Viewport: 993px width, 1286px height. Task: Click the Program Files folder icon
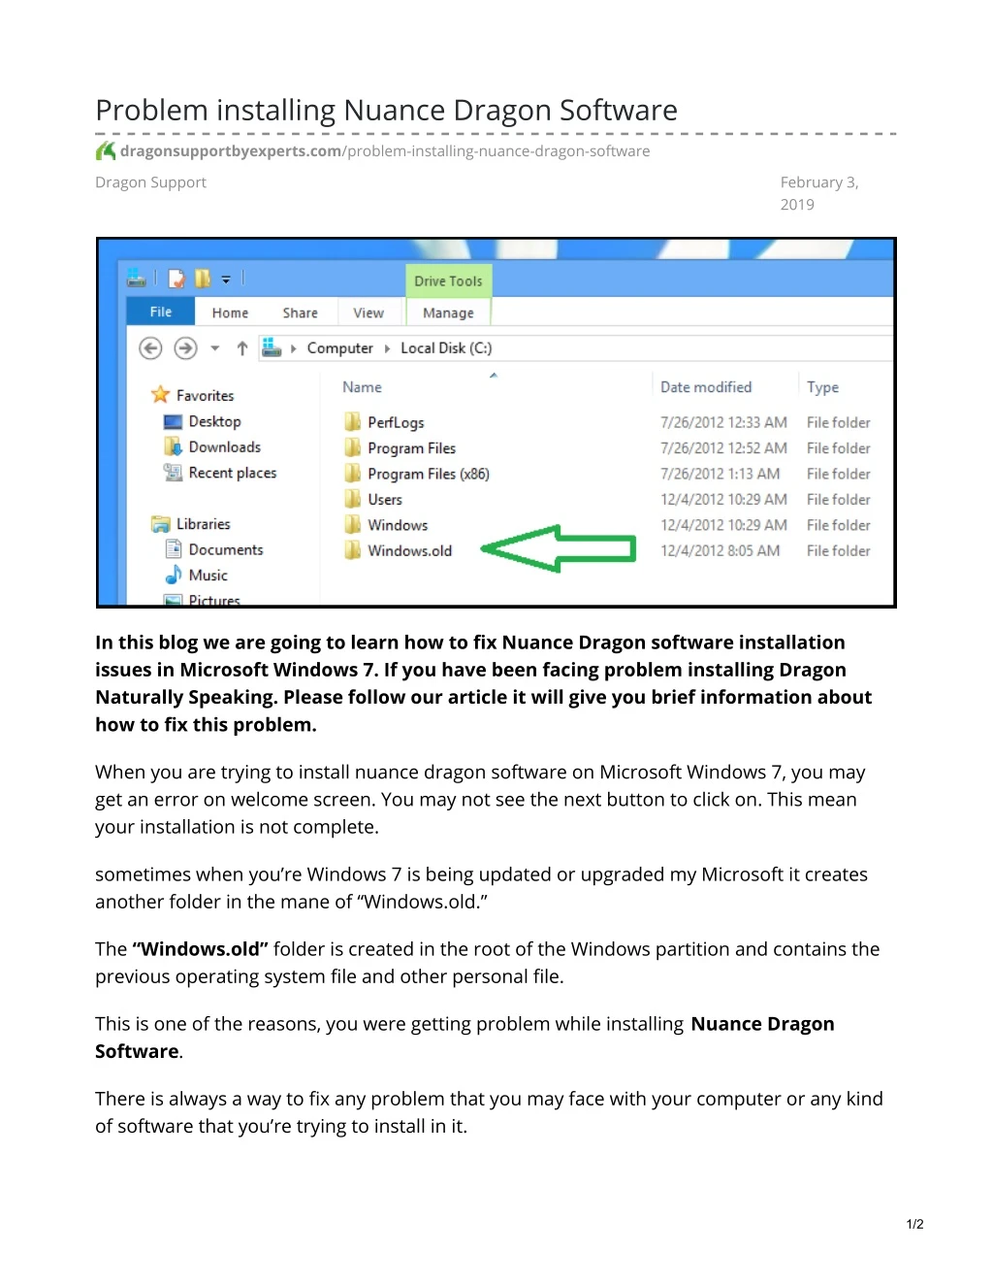coord(353,447)
